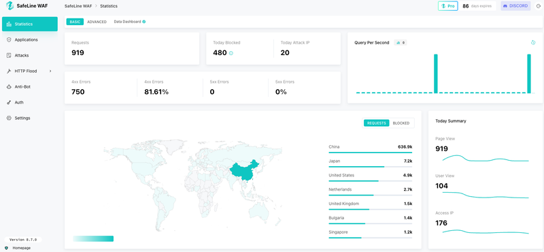
Task: Click the Version 8.7.0 label
Action: pyautogui.click(x=23, y=240)
